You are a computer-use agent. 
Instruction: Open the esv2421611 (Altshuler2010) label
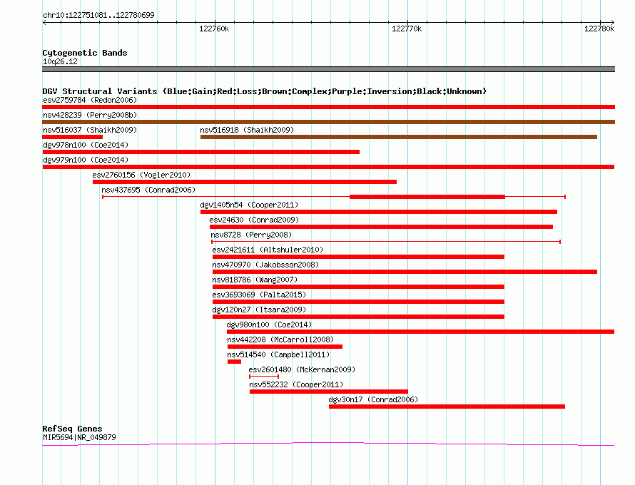click(x=268, y=250)
